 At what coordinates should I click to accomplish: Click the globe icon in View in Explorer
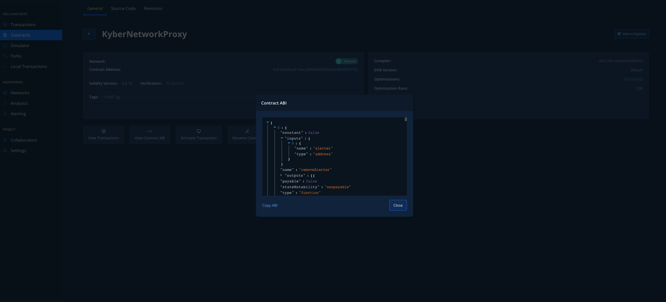pos(619,34)
